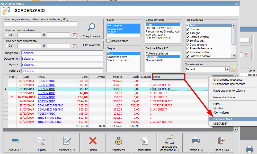
Task: Select Nascondi colonna menu entry
Action: point(224,97)
